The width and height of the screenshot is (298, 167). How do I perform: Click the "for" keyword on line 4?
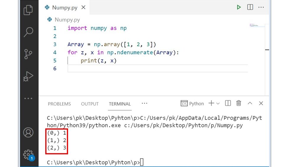(x=73, y=52)
